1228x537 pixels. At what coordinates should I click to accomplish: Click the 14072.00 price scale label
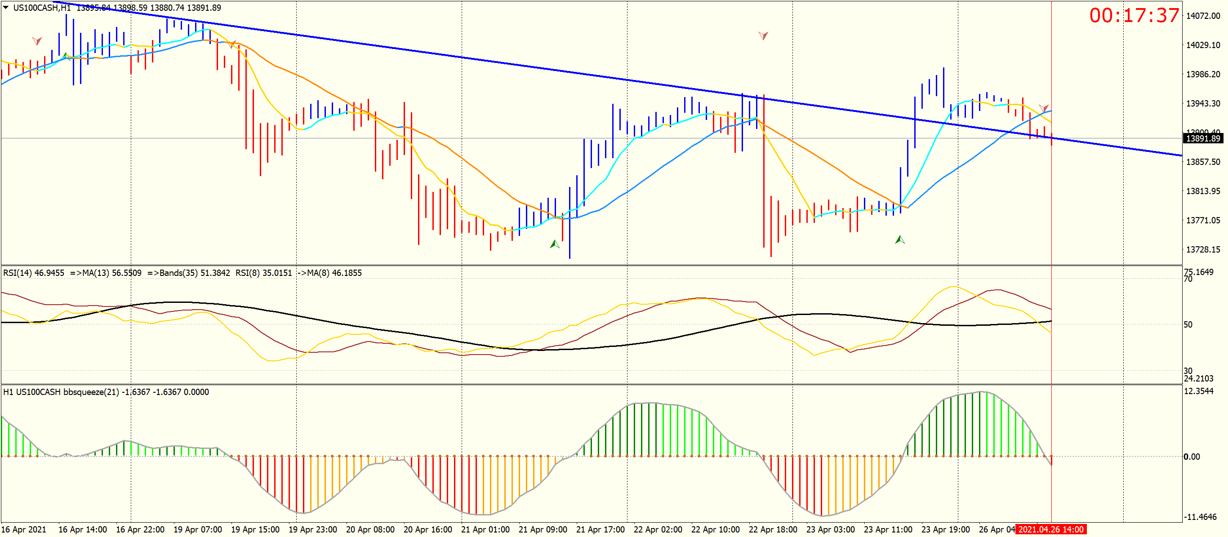[x=1203, y=16]
